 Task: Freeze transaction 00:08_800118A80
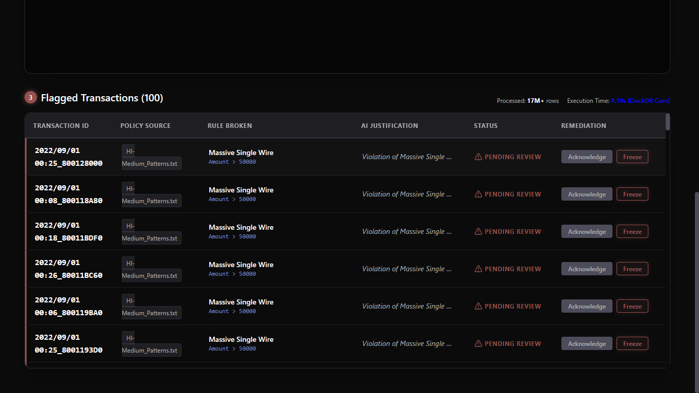click(632, 194)
